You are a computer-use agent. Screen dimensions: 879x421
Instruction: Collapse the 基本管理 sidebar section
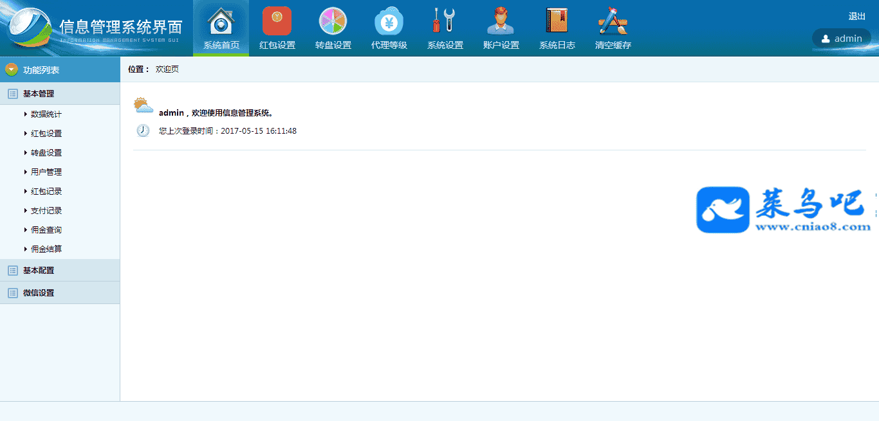(x=39, y=94)
